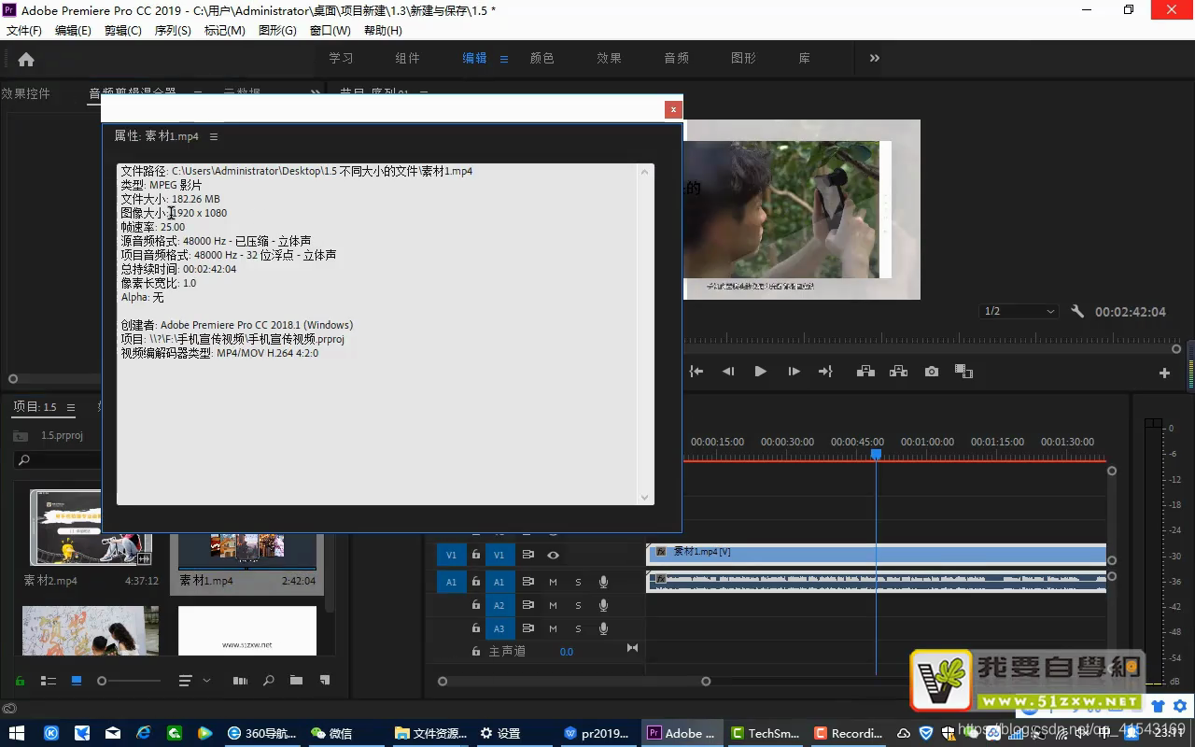Image resolution: width=1195 pixels, height=747 pixels.
Task: Export frame with camera icon
Action: coord(932,372)
